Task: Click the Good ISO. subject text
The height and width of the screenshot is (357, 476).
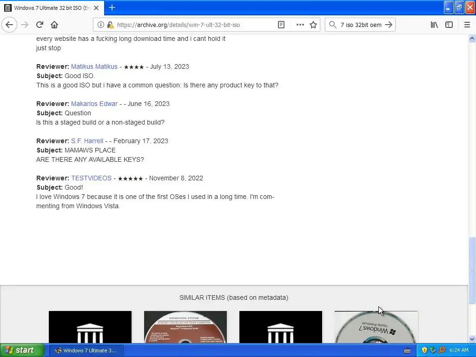Action: (79, 76)
